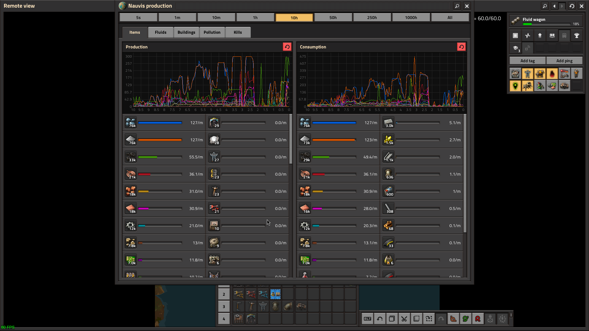
Task: Click iron ore icon in Production list
Action: point(131,123)
